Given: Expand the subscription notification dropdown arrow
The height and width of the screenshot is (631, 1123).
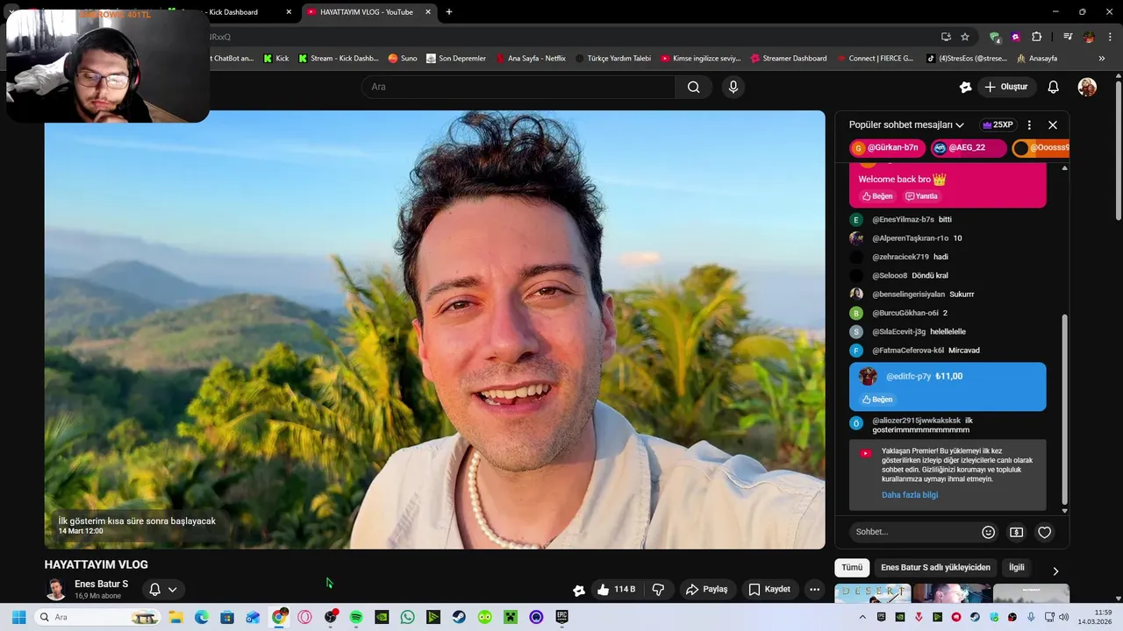Looking at the screenshot, I should coord(173,589).
